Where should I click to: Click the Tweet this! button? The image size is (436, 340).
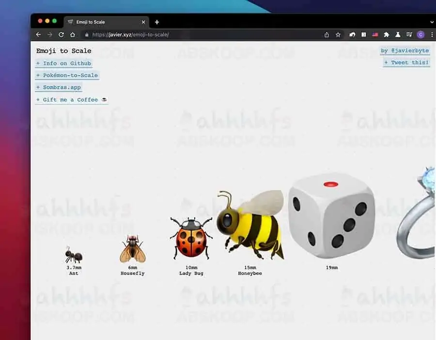pyautogui.click(x=405, y=62)
